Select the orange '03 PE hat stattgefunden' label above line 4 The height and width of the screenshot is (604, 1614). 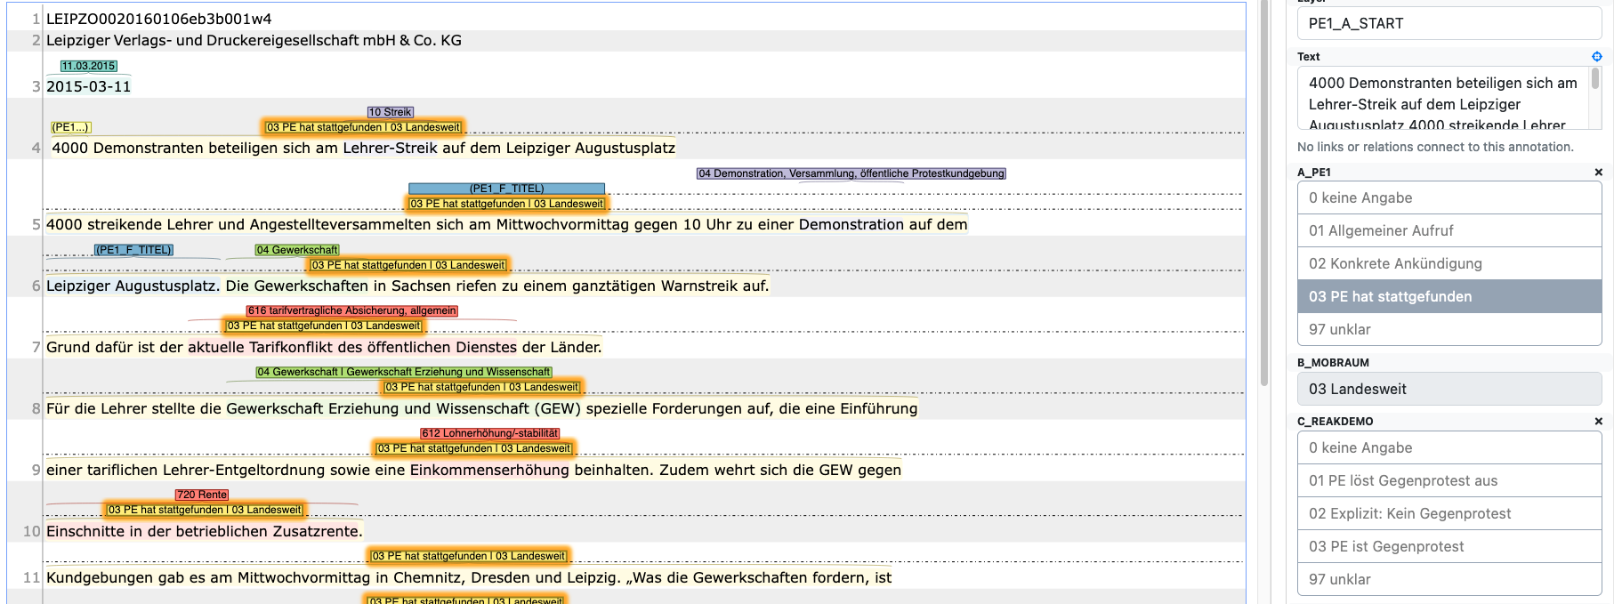[363, 127]
